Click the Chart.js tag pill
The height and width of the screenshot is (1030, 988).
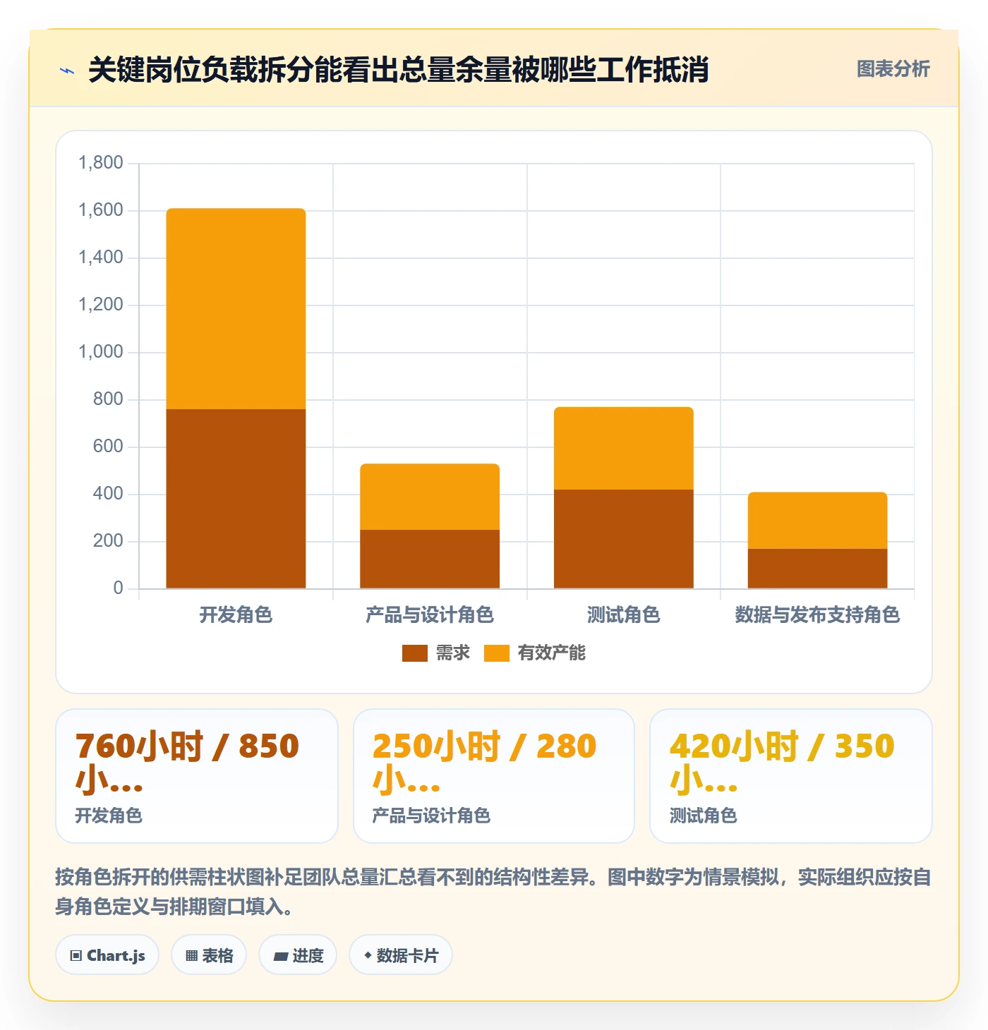[107, 955]
